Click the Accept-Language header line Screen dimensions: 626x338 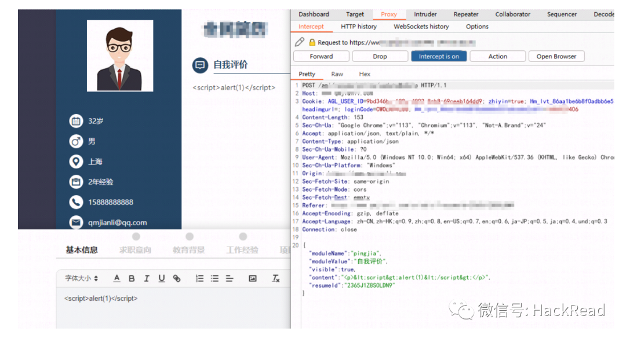coord(454,222)
